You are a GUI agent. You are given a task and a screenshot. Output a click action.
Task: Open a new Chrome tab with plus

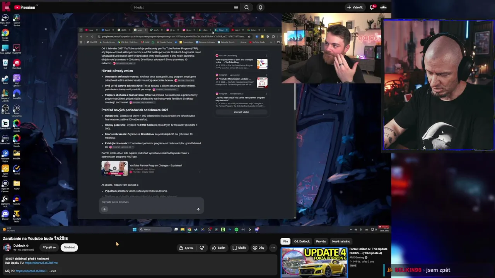click(265, 30)
